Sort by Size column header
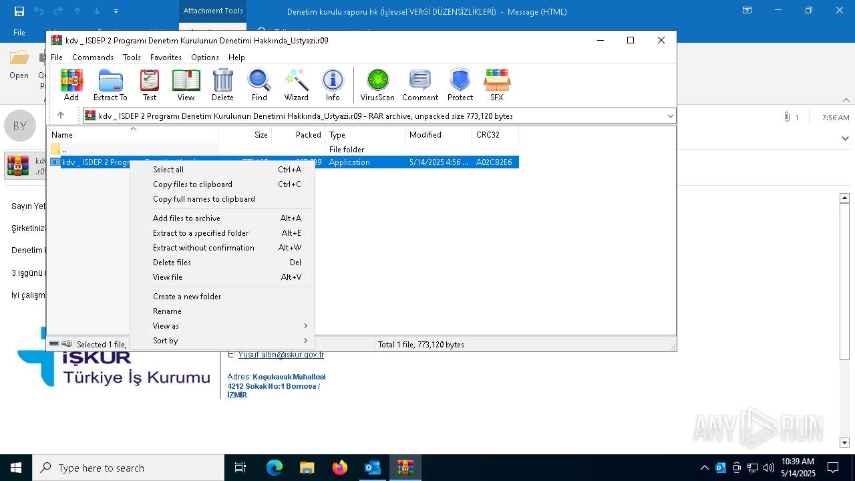 point(245,135)
